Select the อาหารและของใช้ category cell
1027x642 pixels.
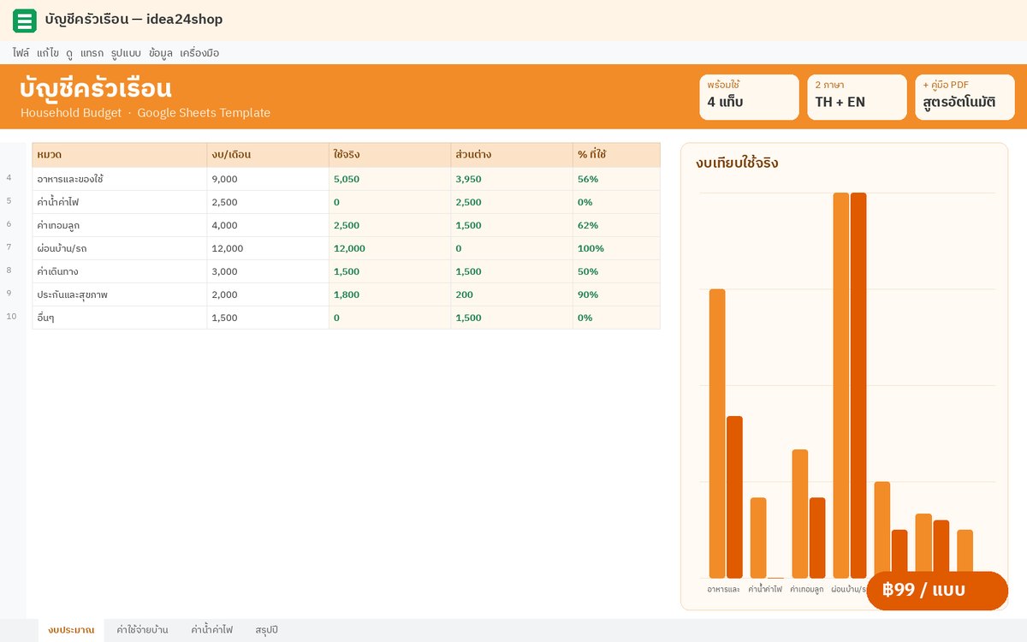(x=120, y=179)
